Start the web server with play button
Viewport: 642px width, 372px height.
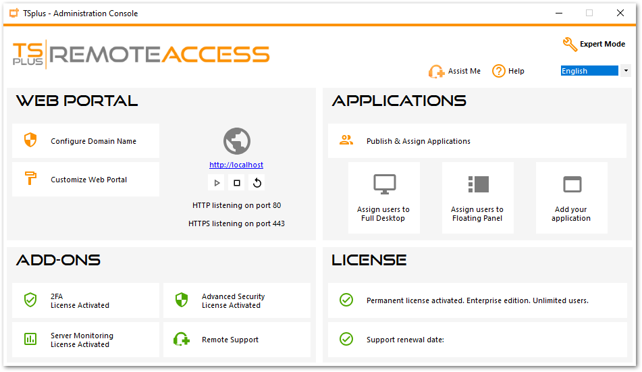(x=217, y=183)
